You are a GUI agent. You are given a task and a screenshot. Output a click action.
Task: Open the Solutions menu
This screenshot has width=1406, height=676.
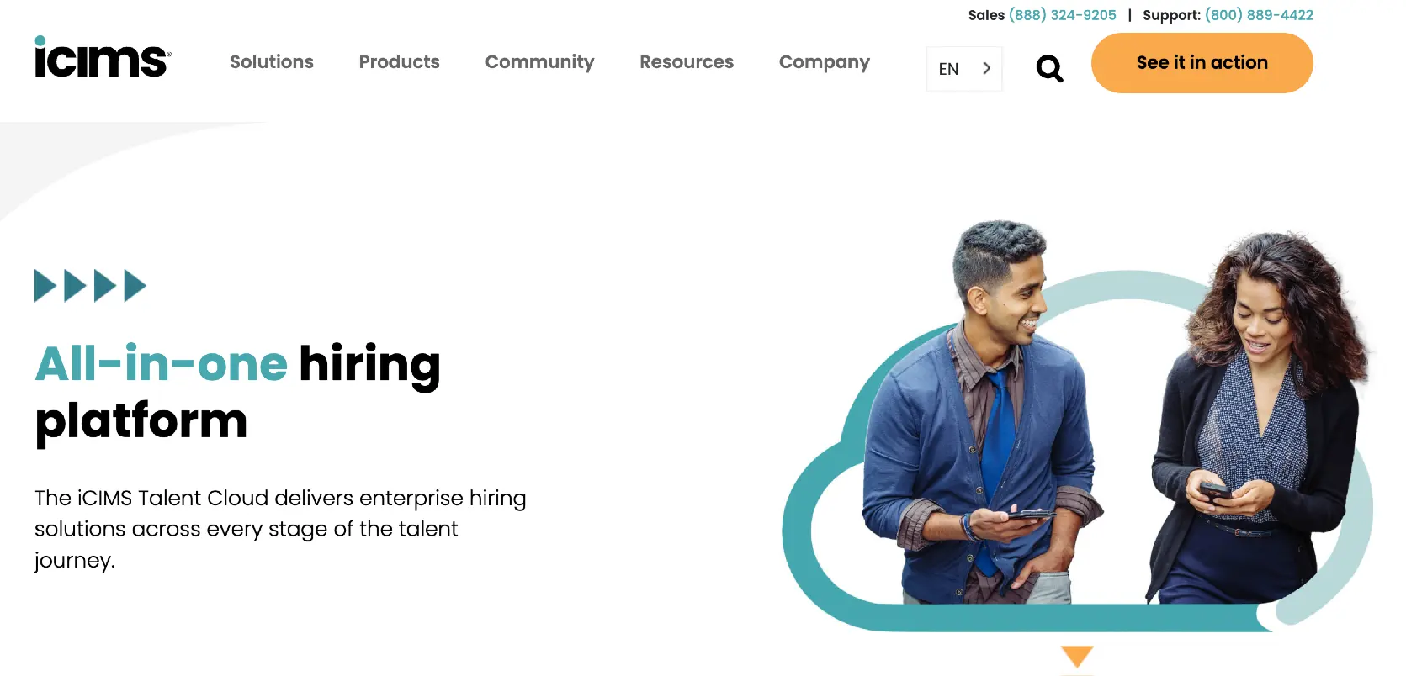272,62
